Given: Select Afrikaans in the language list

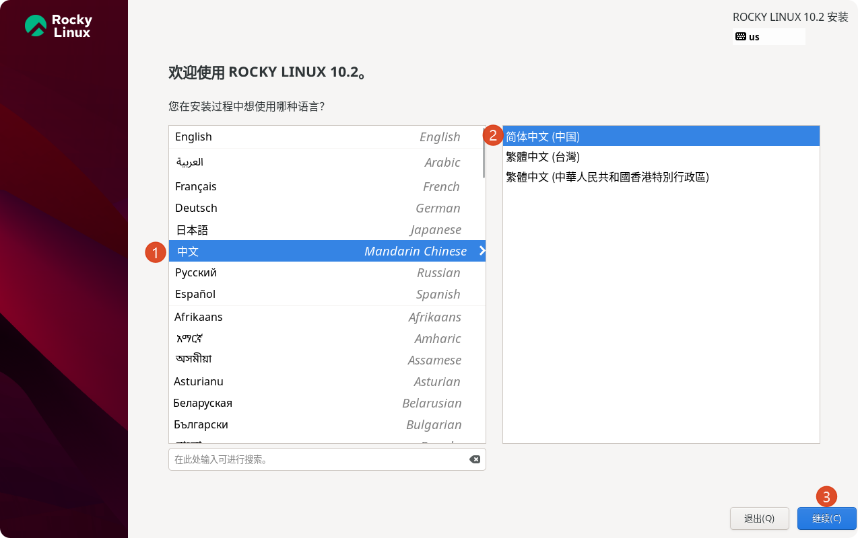Looking at the screenshot, I should pyautogui.click(x=327, y=317).
